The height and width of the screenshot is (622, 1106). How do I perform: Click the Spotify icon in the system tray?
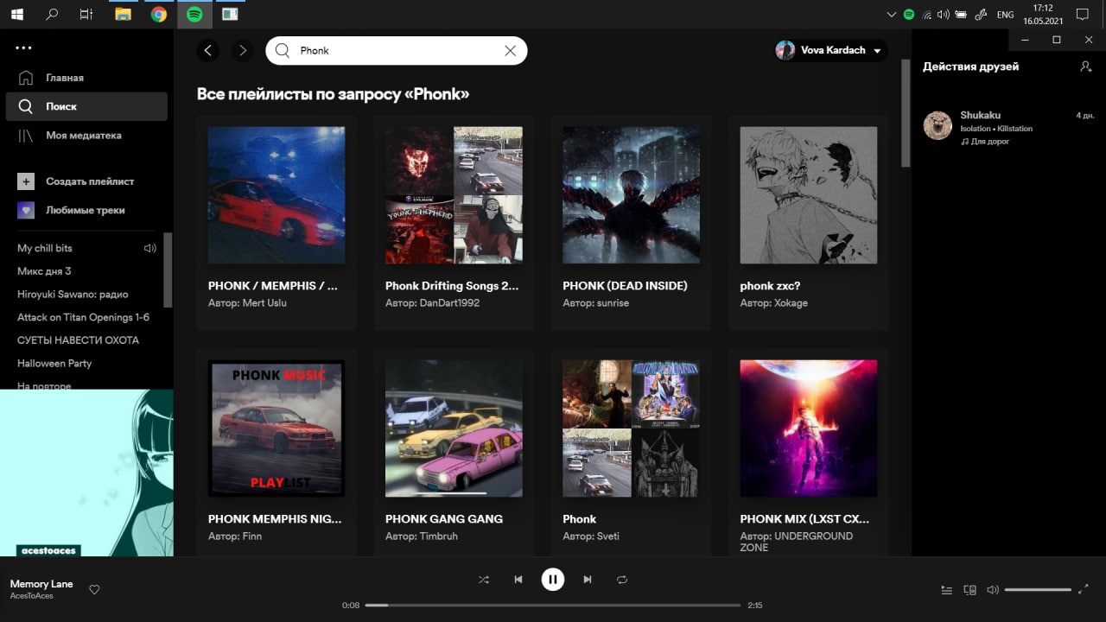pyautogui.click(x=909, y=15)
